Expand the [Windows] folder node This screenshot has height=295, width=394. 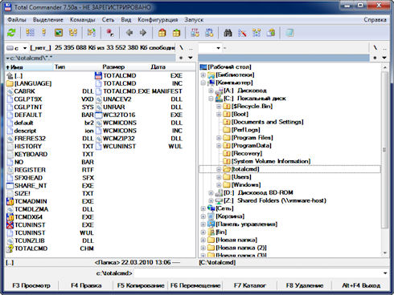tap(219, 185)
